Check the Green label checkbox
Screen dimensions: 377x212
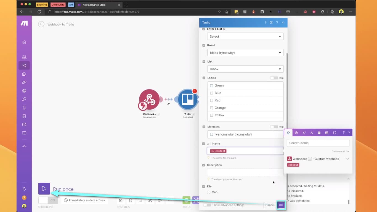coord(212,86)
